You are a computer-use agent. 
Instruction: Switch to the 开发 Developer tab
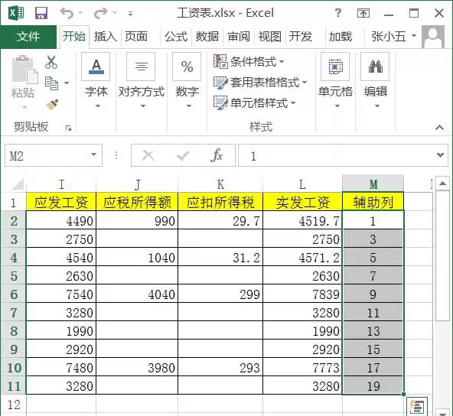coord(301,37)
